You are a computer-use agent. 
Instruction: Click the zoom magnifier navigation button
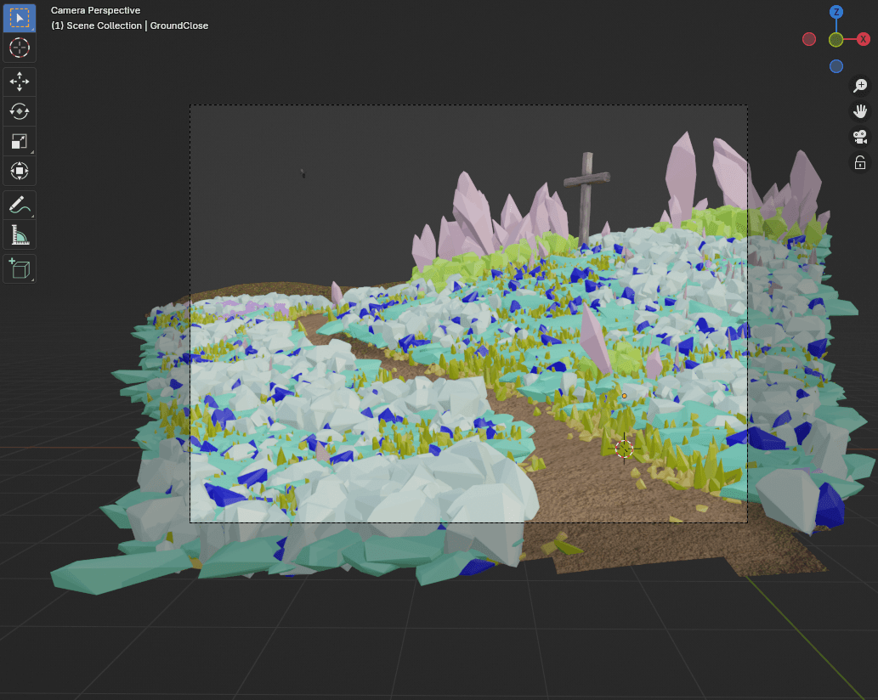click(860, 85)
